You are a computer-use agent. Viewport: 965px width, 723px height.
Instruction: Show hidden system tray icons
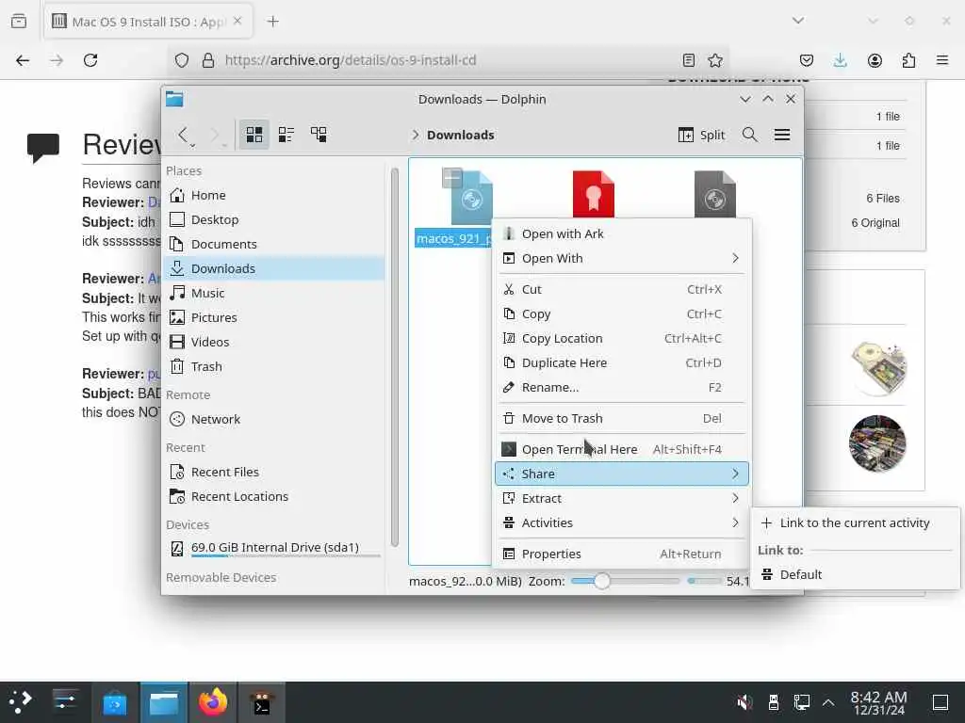[x=828, y=702]
